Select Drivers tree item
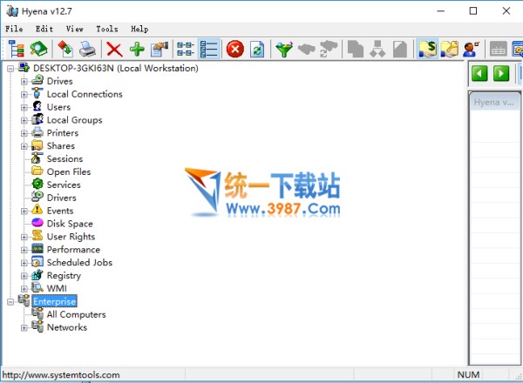This screenshot has height=383, width=523. tap(62, 198)
